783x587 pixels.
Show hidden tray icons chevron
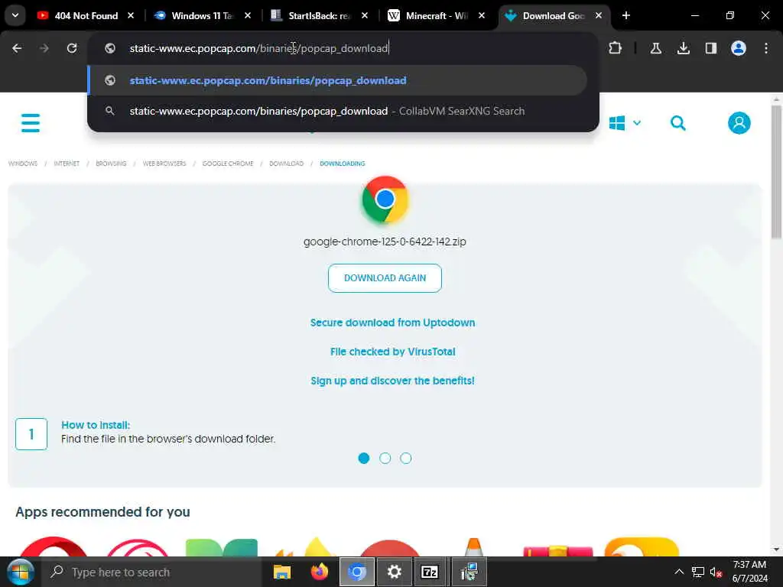679,572
